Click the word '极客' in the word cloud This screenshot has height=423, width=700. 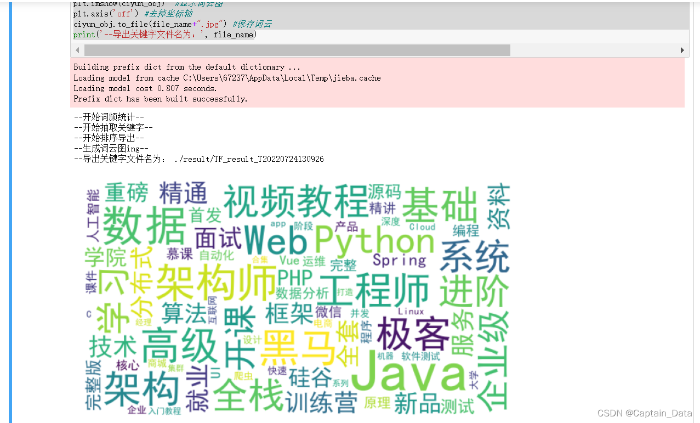(x=413, y=332)
